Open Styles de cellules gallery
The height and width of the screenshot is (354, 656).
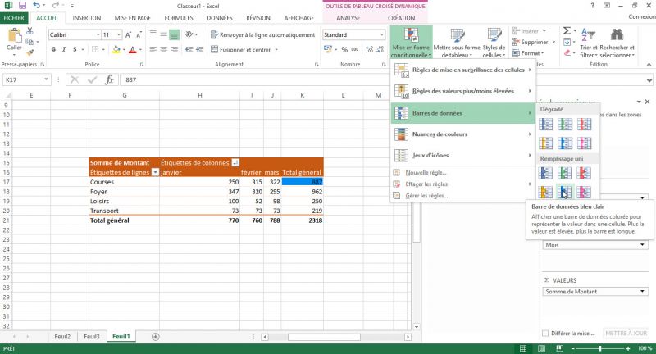(x=494, y=43)
